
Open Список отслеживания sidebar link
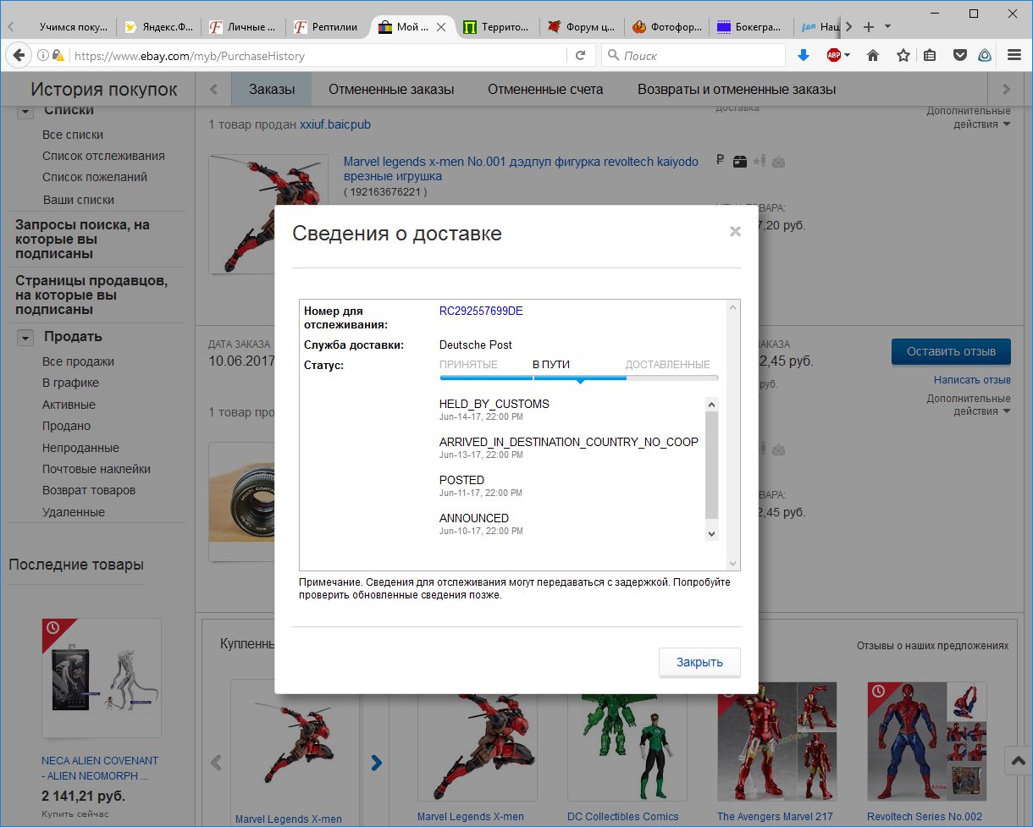point(103,156)
